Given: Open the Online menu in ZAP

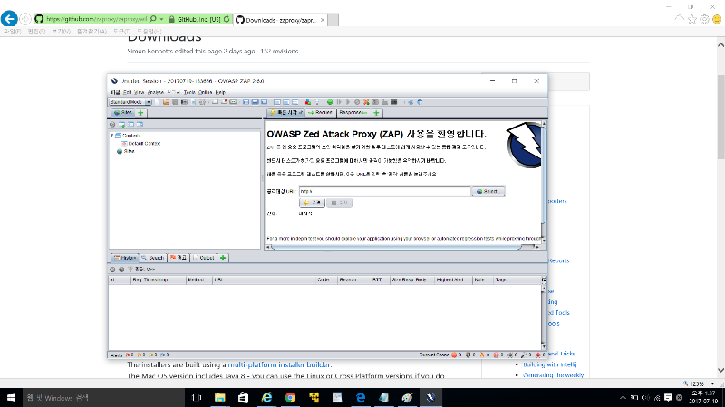Looking at the screenshot, I should pyautogui.click(x=206, y=92).
